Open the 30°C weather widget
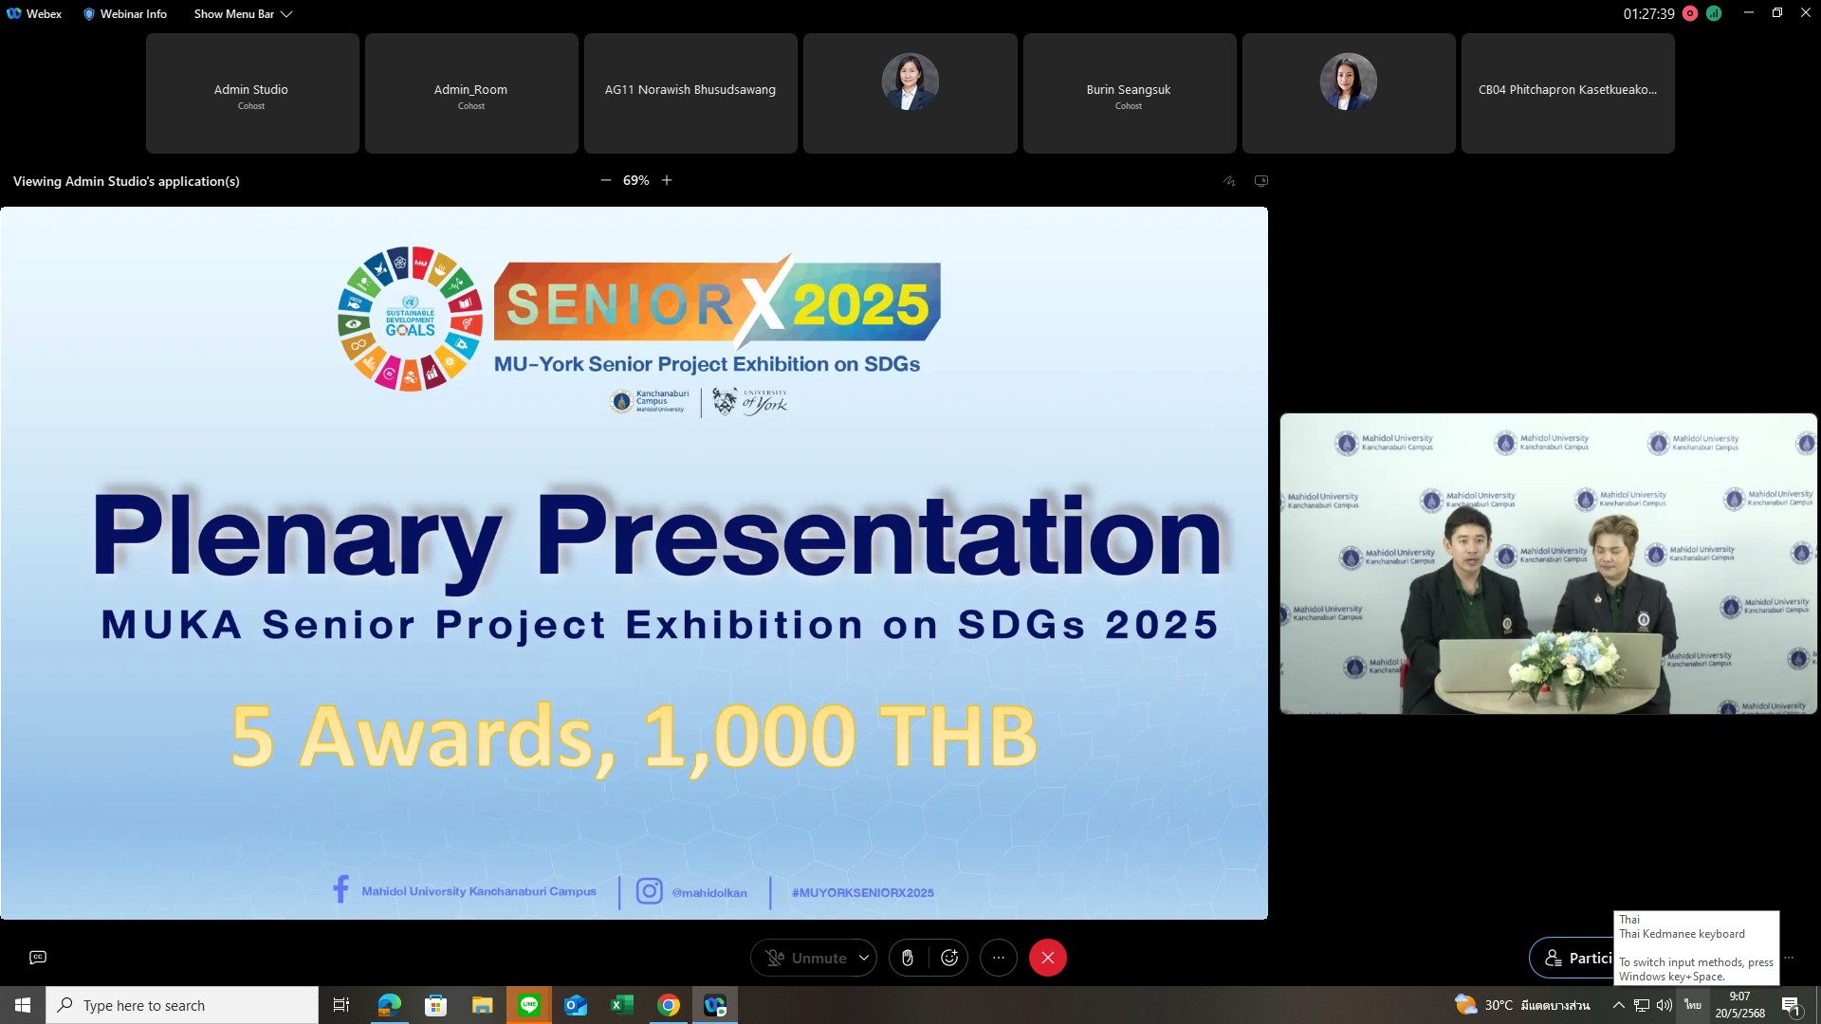Image resolution: width=1821 pixels, height=1024 pixels. pyautogui.click(x=1522, y=1005)
